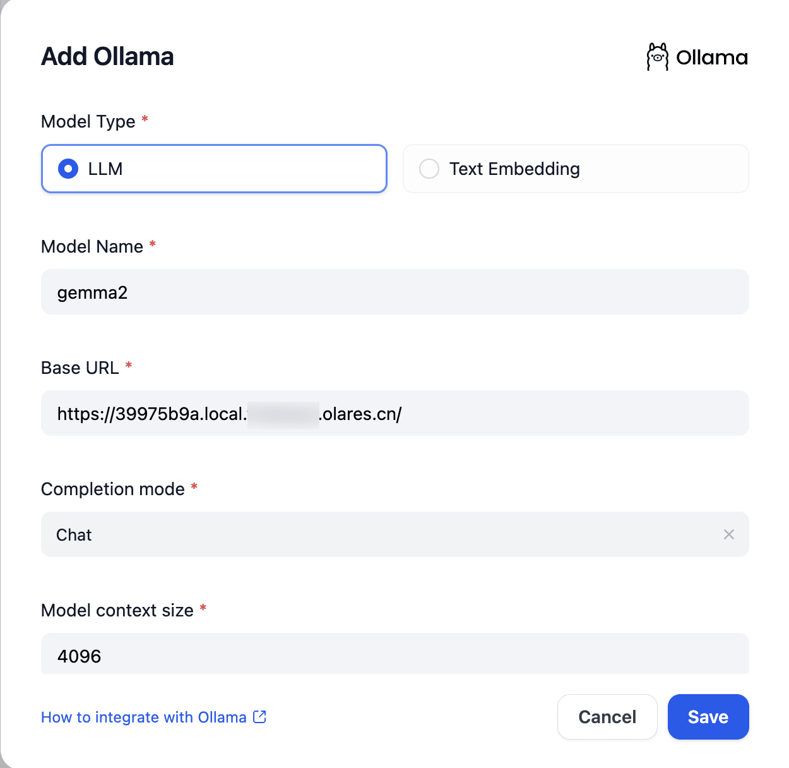This screenshot has height=768, width=789.
Task: Click the 'Model Name' field label
Action: point(92,246)
